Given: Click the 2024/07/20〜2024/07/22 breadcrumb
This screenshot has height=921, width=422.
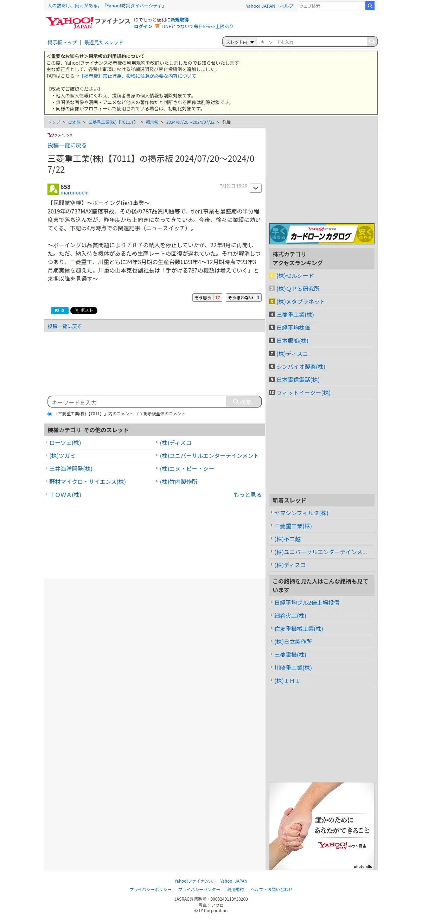Looking at the screenshot, I should [190, 122].
